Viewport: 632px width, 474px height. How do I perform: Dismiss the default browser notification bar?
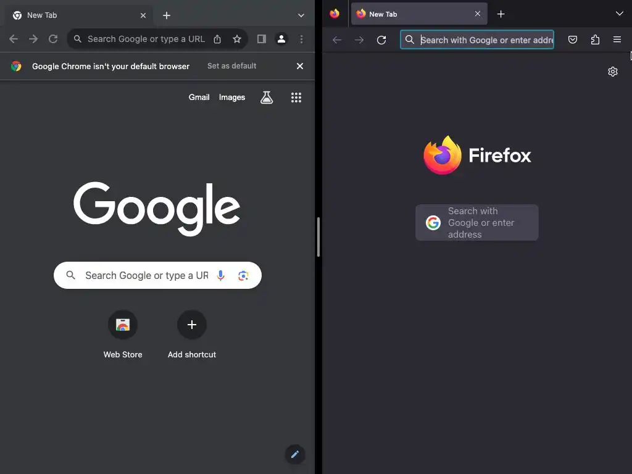[300, 66]
